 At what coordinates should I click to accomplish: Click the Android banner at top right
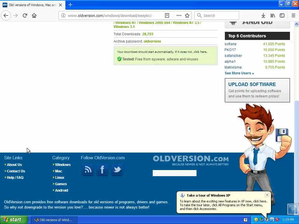coord(257,24)
